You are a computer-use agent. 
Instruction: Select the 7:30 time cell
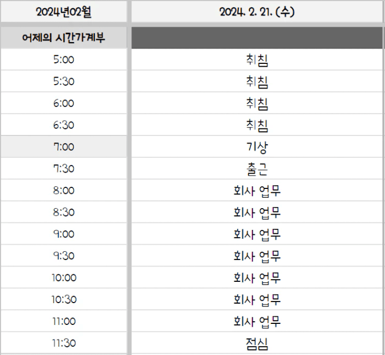(x=64, y=169)
